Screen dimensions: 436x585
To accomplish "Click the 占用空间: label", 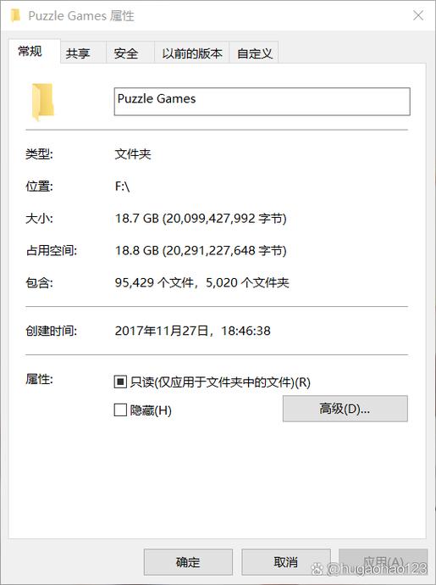I will [x=51, y=250].
